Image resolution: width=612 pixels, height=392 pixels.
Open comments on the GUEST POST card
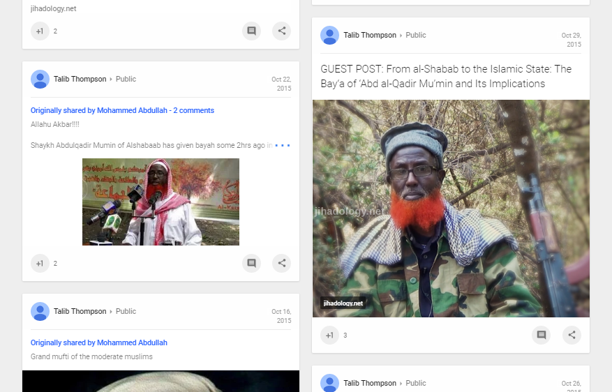tap(542, 335)
